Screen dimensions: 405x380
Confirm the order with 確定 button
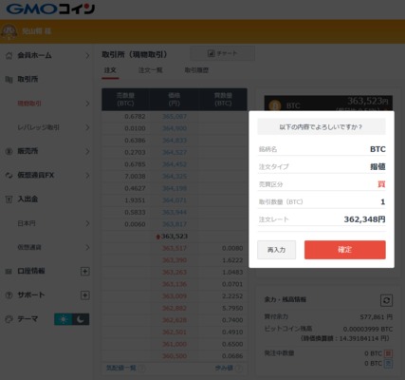tap(345, 250)
